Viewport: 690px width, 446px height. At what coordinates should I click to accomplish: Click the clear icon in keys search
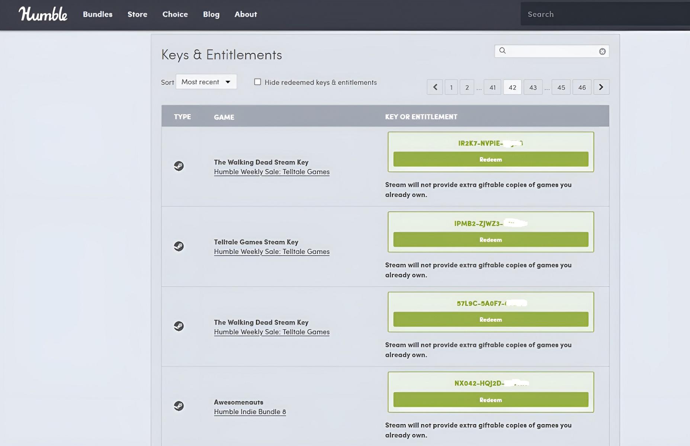(602, 51)
